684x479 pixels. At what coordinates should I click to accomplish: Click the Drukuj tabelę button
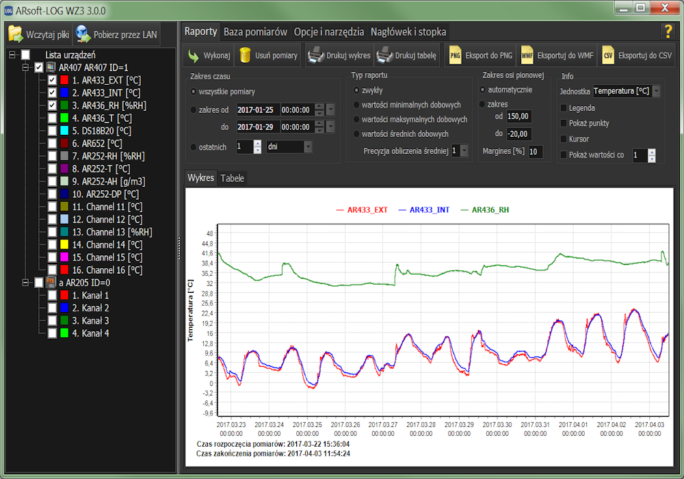(406, 55)
